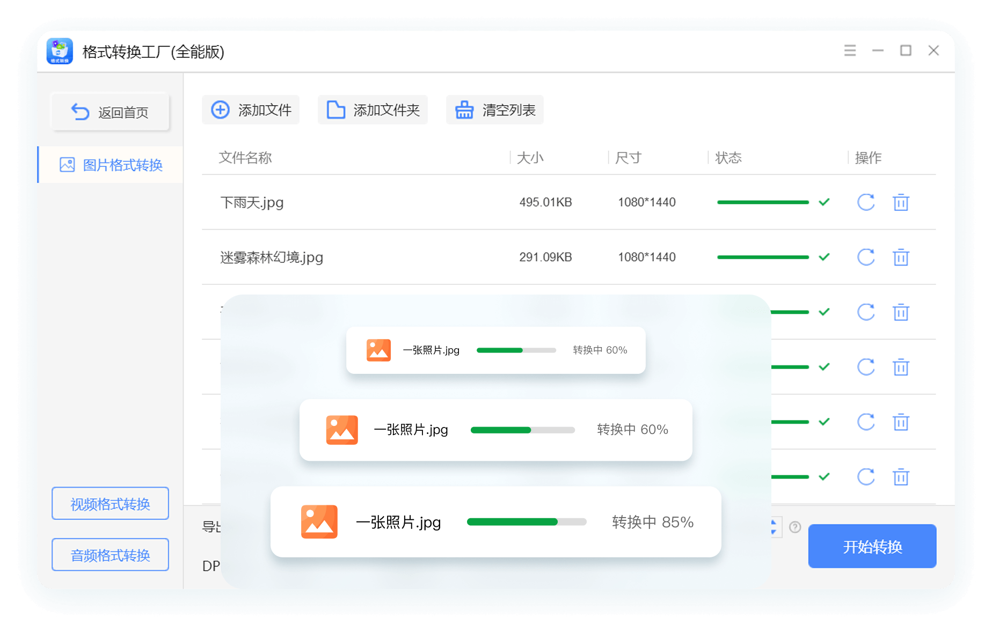Click the 操作 column header

coord(868,157)
